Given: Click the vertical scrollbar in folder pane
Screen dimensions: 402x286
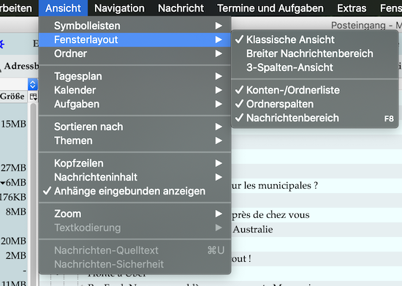Looking at the screenshot, I should point(33,194).
